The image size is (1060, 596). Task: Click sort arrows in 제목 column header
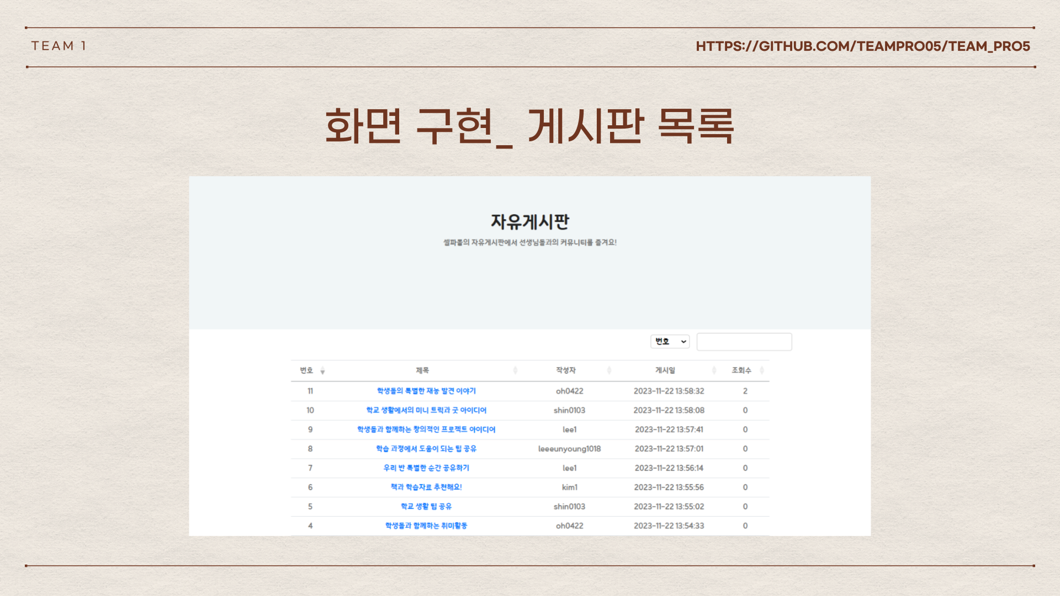[x=515, y=370]
